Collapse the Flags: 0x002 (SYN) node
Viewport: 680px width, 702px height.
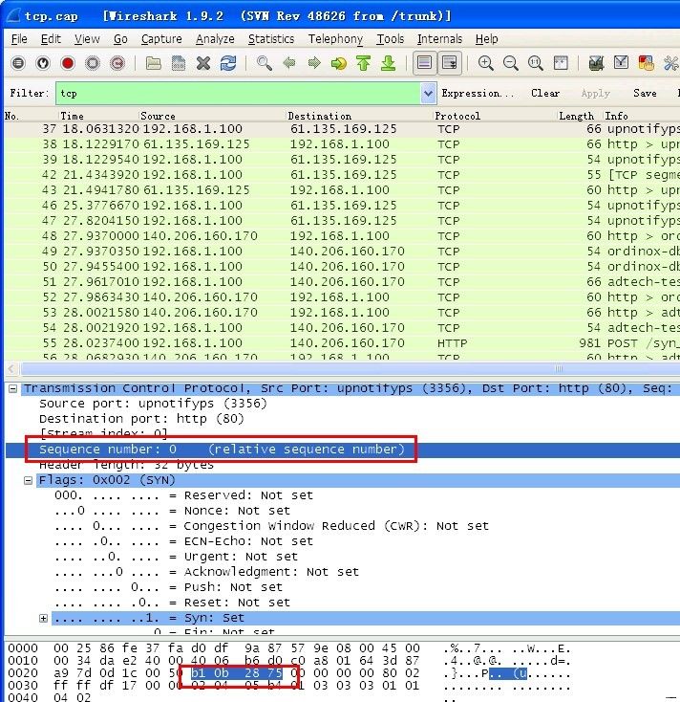click(29, 480)
